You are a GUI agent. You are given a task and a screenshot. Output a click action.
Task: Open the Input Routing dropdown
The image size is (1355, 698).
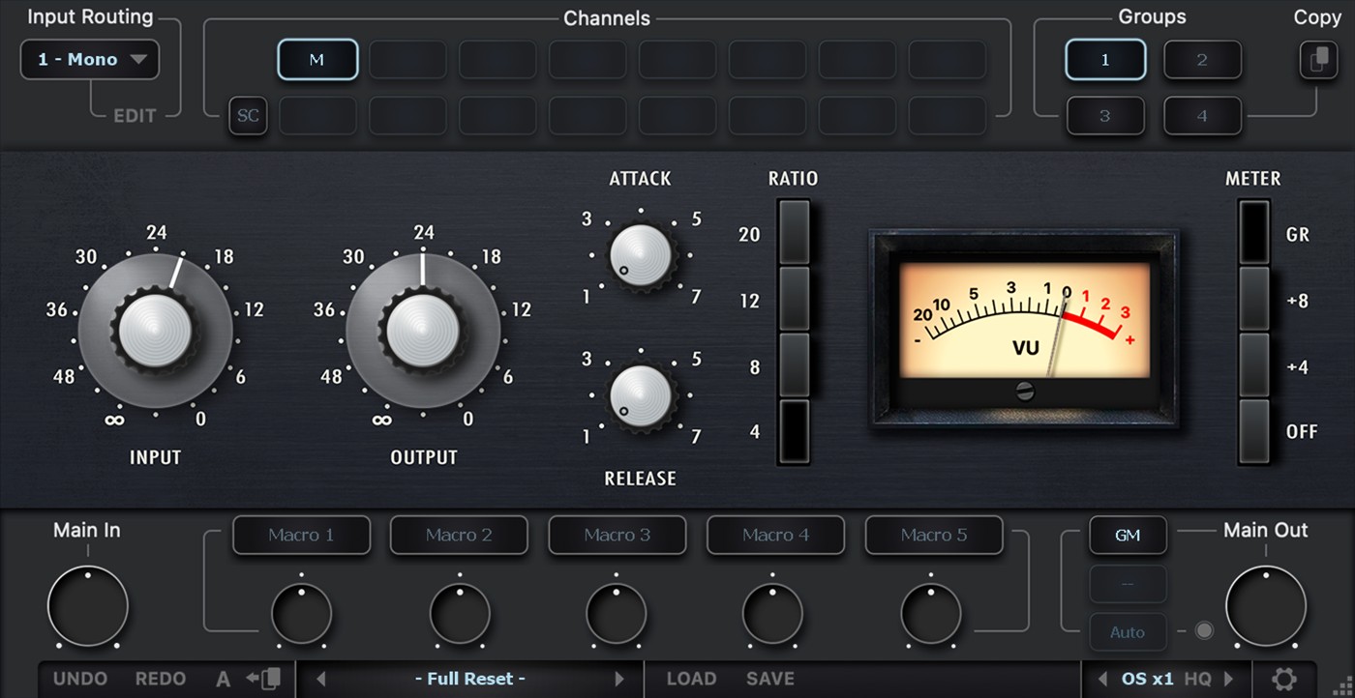coord(90,60)
